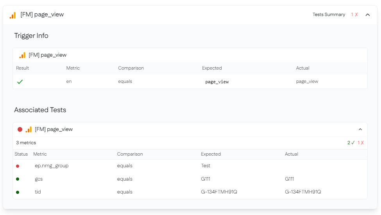Screen dimensions: 381x215
Task: Click the green status dot for tid
Action: pos(18,192)
